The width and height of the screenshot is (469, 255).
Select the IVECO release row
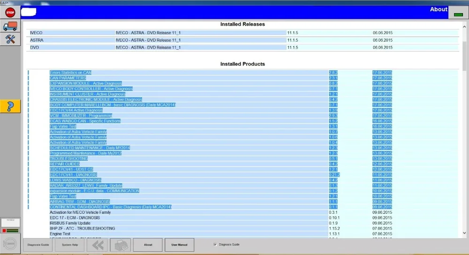pyautogui.click(x=242, y=33)
